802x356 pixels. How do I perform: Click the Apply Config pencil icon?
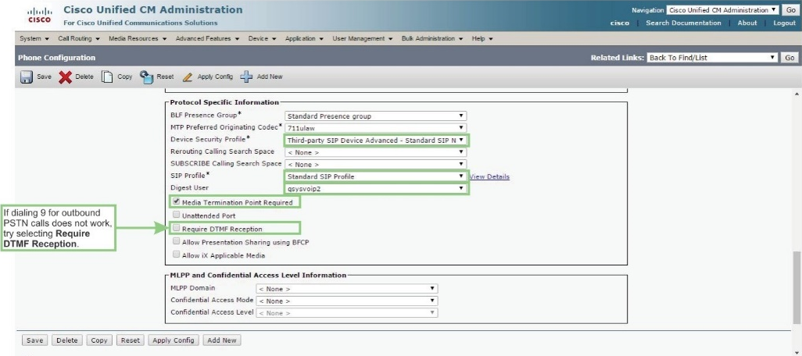pos(188,77)
